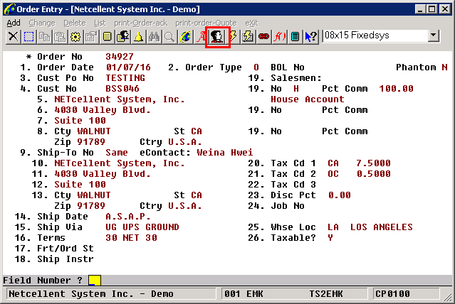The width and height of the screenshot is (455, 304).
Task: Click Terms value 30 NET 30
Action: point(131,238)
